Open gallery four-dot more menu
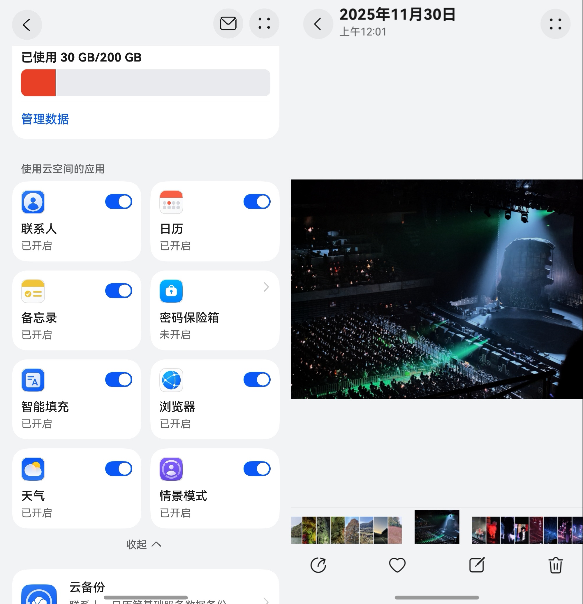This screenshot has width=583, height=604. point(555,24)
